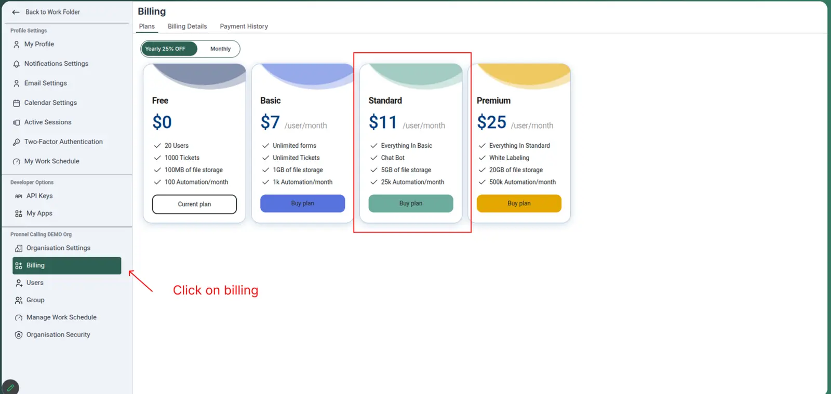Click the Notifications Settings bell icon
Viewport: 831px width, 394px height.
pyautogui.click(x=17, y=64)
